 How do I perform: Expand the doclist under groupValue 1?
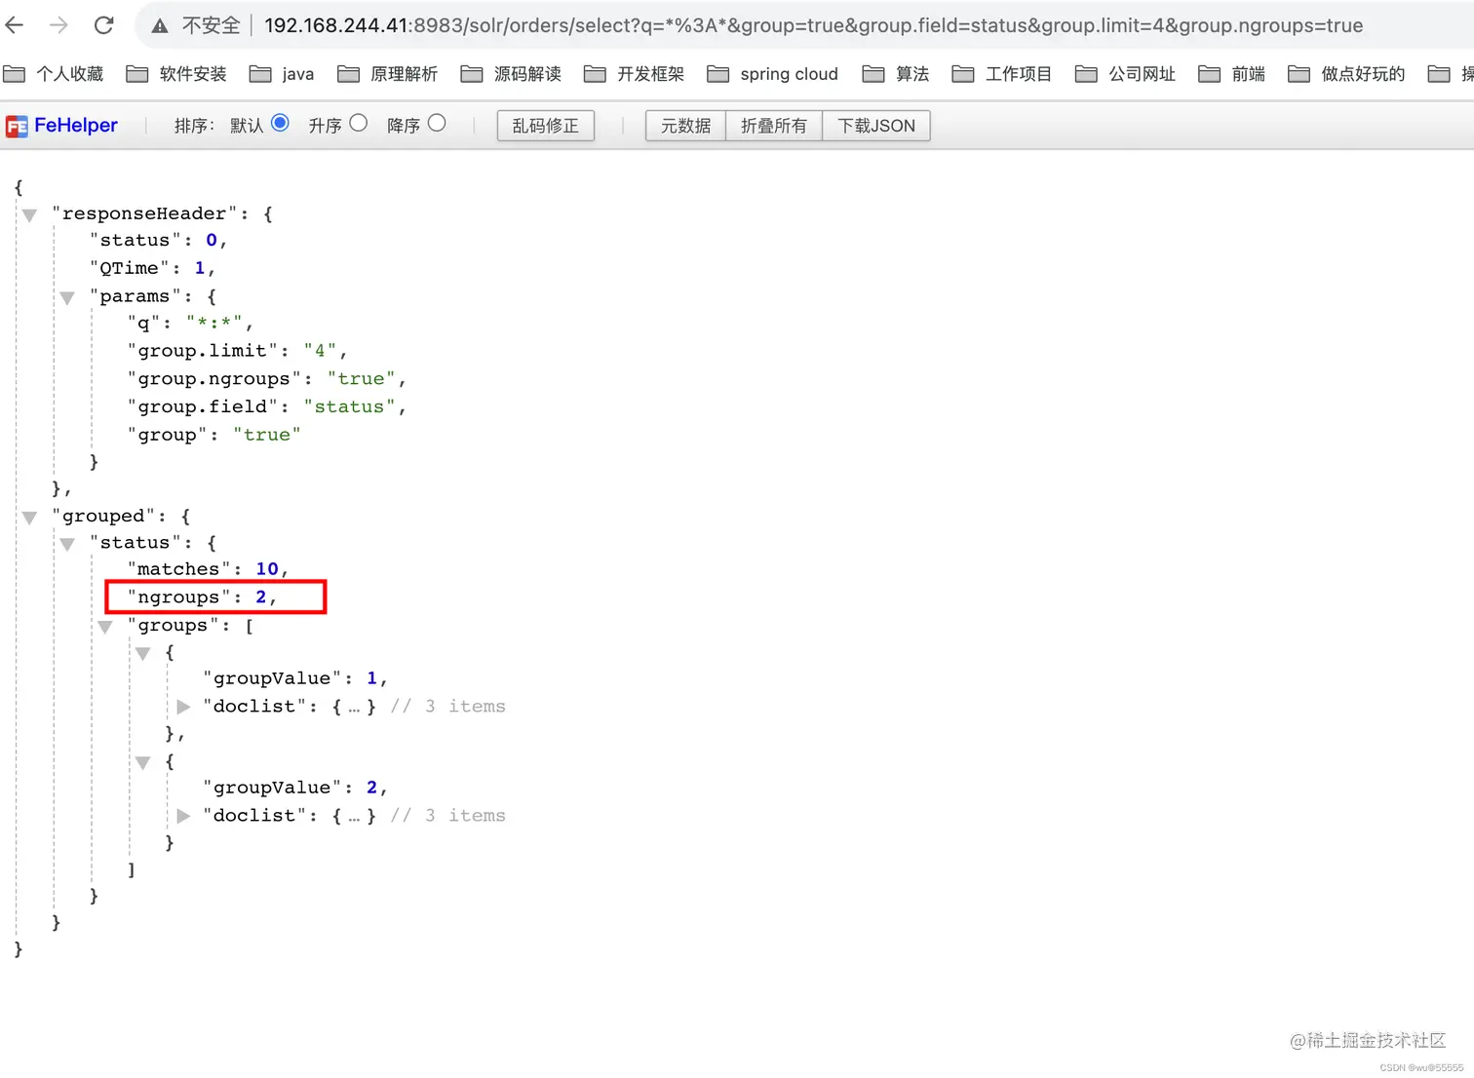(183, 707)
